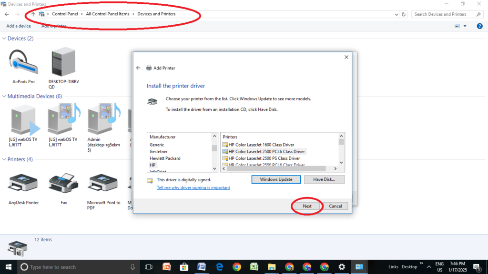Click the Search Devices and Printers field
Screen dimensions: 488x274
443,14
